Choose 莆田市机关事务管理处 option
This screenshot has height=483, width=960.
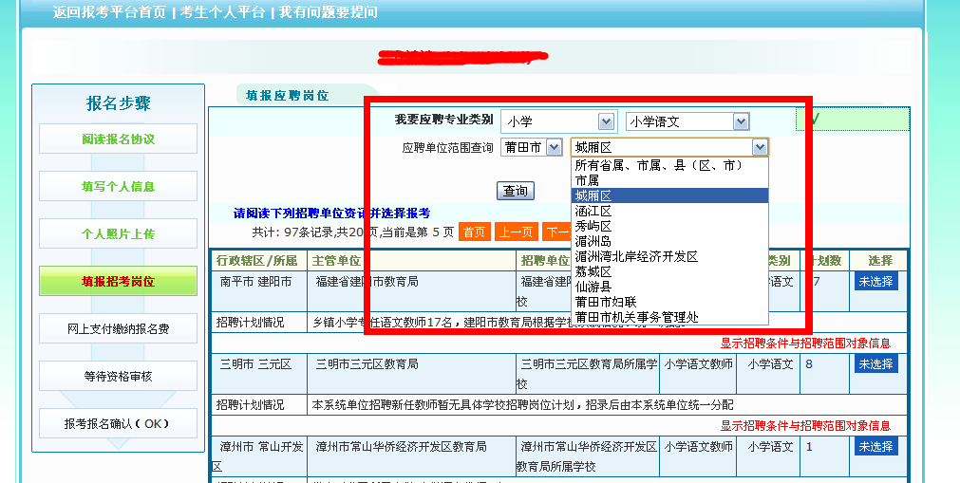click(x=636, y=317)
